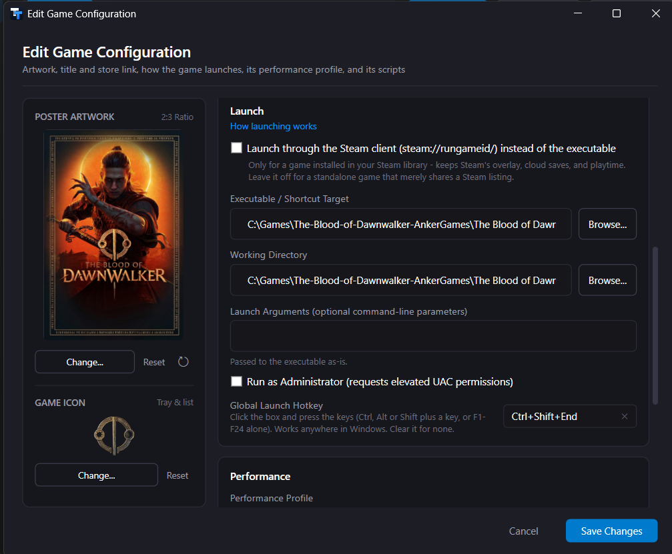
Task: Click the Global Launch Hotkey box showing Ctrl+Shift+End
Action: click(x=570, y=416)
